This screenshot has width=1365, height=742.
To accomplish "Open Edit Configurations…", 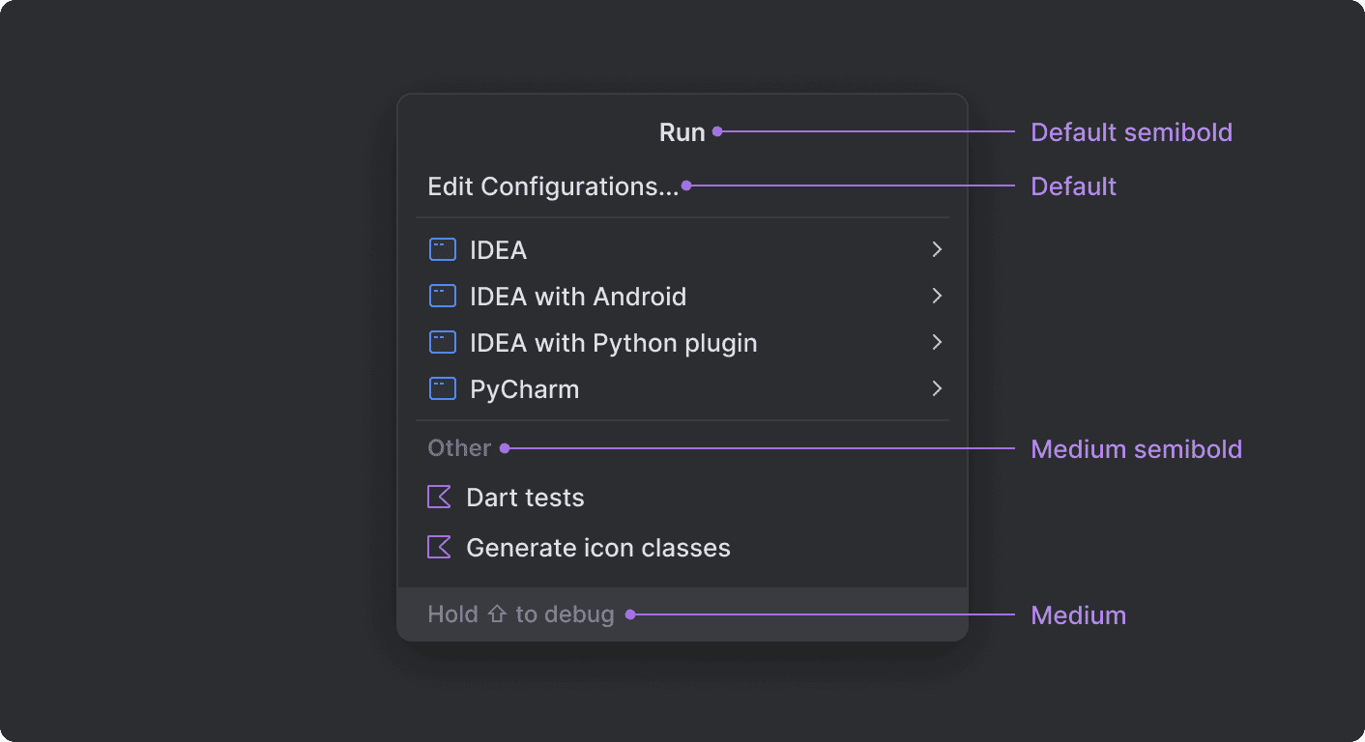I will click(553, 186).
